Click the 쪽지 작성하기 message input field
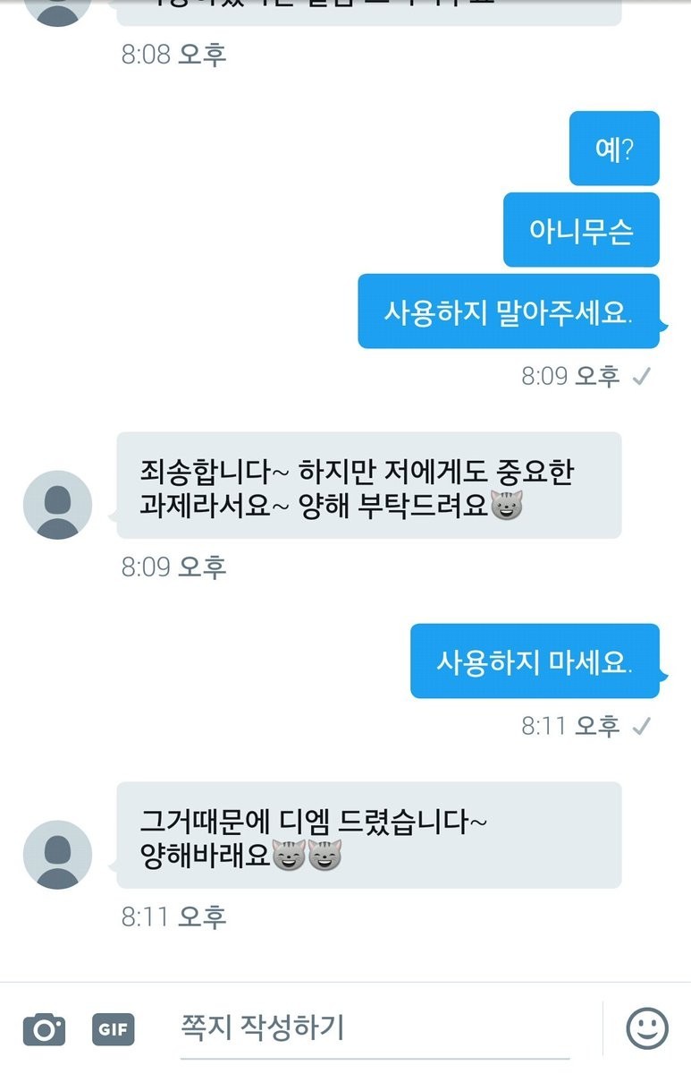Screen dimensions: 691x1074 point(375,1027)
